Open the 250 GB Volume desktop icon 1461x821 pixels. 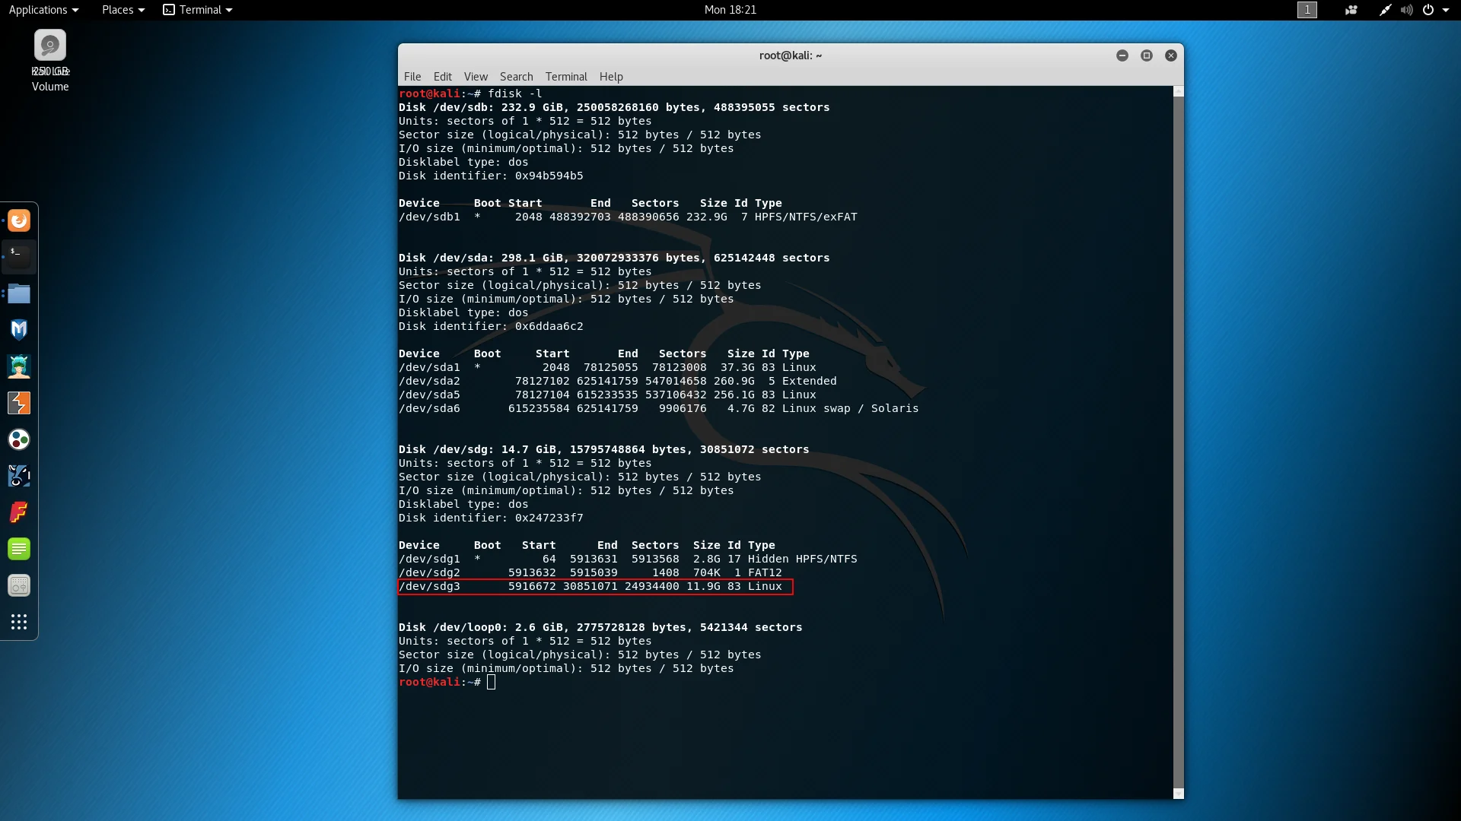point(50,46)
